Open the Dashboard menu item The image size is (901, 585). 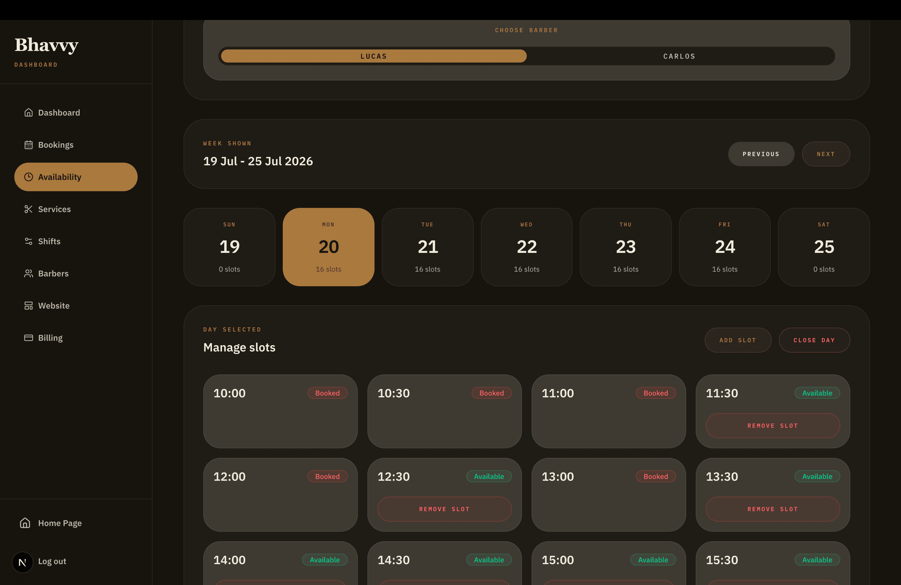click(76, 113)
